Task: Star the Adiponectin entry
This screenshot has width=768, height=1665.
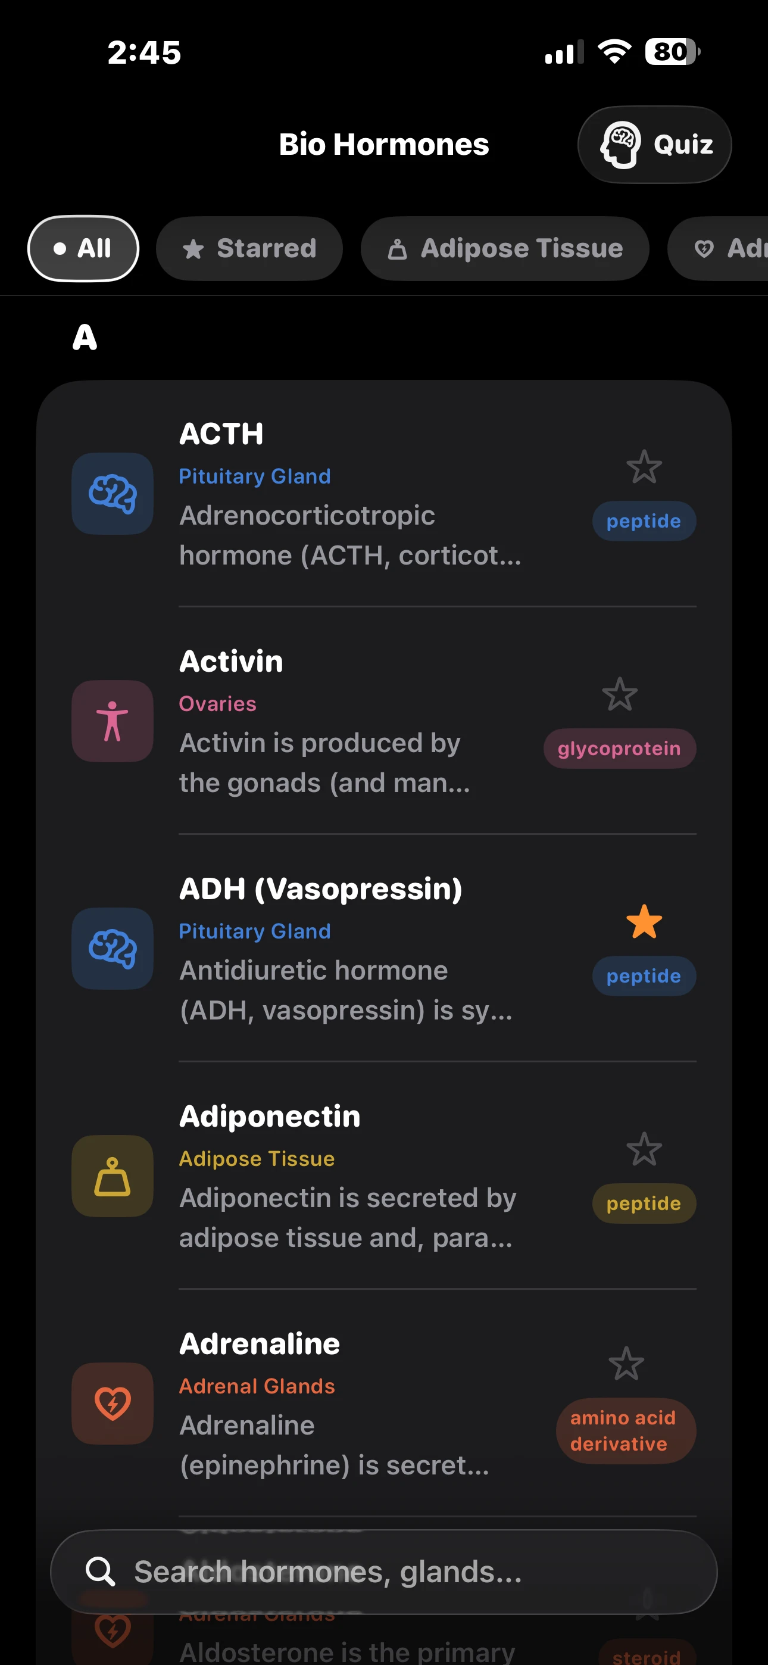Action: (644, 1149)
